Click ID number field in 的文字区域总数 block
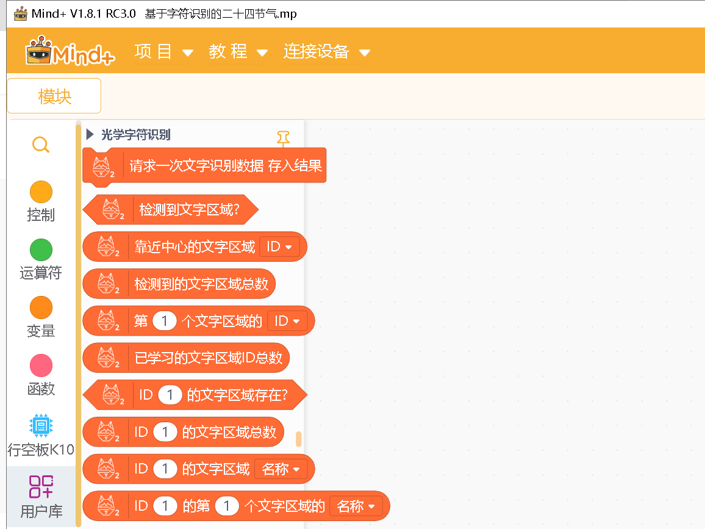The height and width of the screenshot is (529, 705). coord(165,432)
